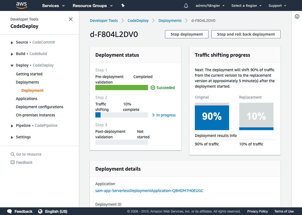Click the Deployment status heading
The height and width of the screenshot is (215, 302).
tap(117, 55)
